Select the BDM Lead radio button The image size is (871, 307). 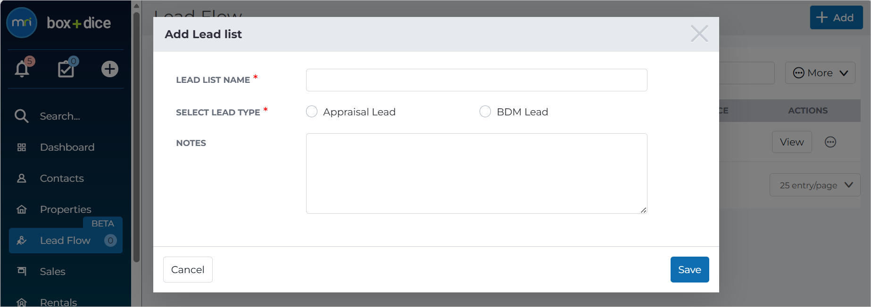pyautogui.click(x=485, y=112)
